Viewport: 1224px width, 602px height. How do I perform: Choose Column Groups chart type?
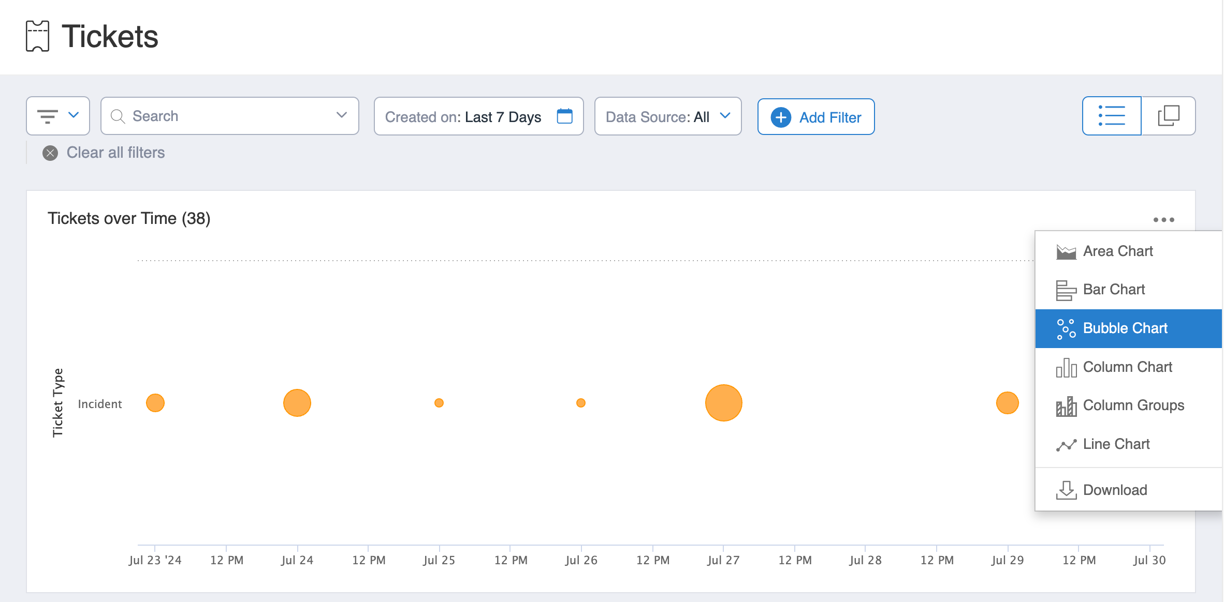[1133, 405]
